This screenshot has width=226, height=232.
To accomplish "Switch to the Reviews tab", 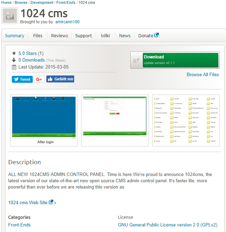I will point(60,36).
